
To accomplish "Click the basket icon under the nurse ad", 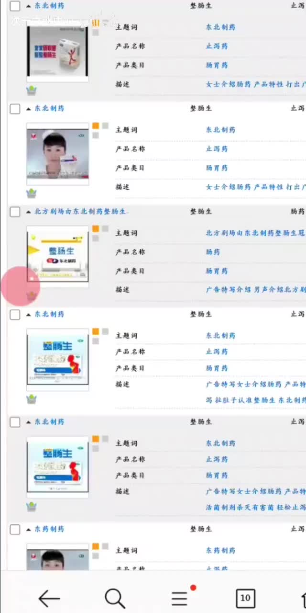I will [32, 193].
